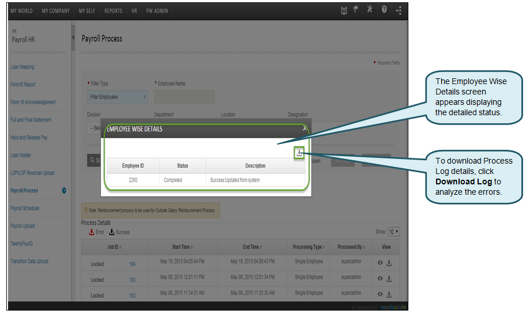526x314 pixels.
Task: Open the book icon in top bar
Action: 344,11
